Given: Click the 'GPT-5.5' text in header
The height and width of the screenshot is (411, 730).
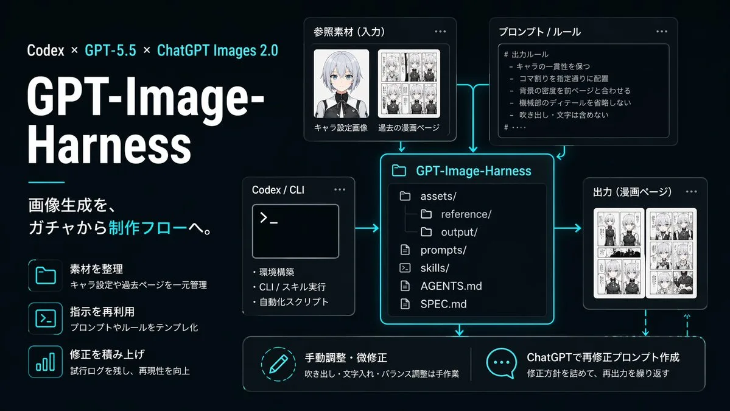Looking at the screenshot, I should click(110, 51).
